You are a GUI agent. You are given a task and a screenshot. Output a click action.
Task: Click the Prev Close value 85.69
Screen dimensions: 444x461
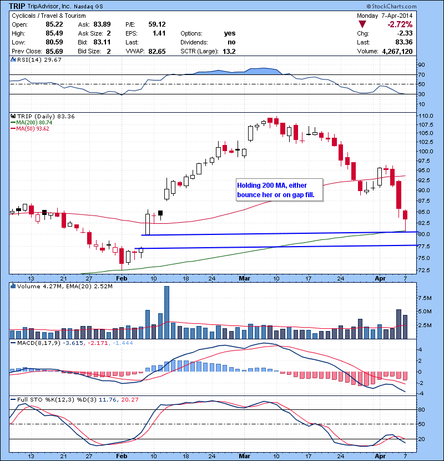point(54,51)
